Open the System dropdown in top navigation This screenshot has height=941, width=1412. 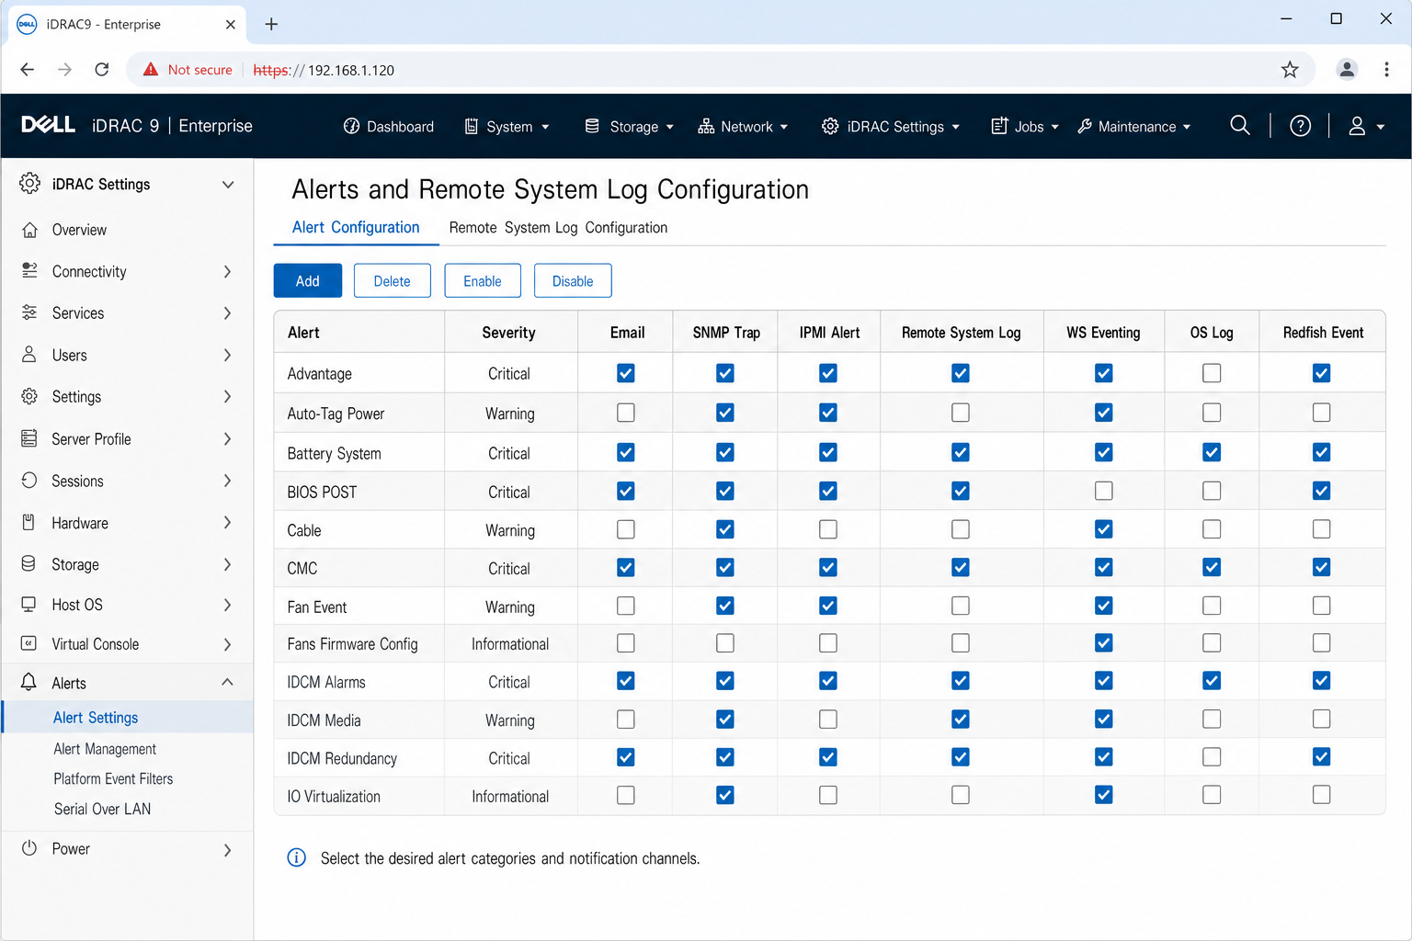(507, 126)
